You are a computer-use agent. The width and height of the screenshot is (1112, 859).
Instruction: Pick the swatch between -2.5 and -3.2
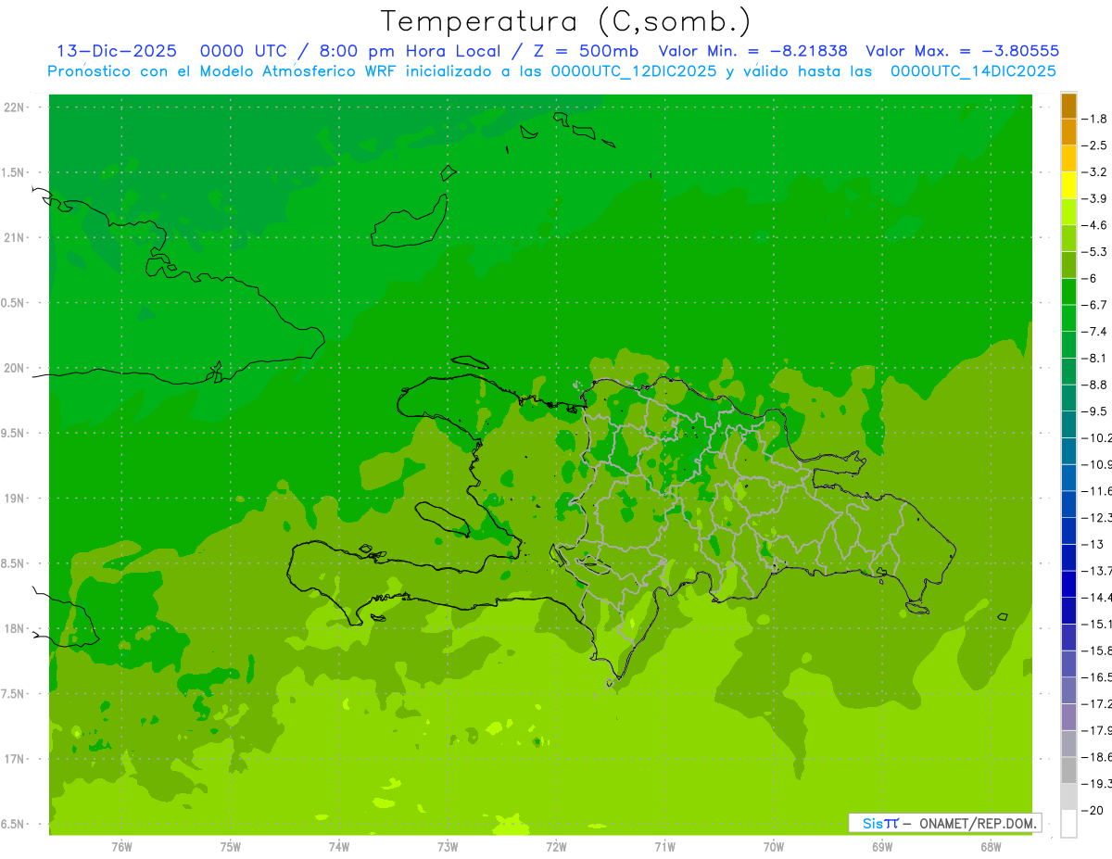[1068, 158]
